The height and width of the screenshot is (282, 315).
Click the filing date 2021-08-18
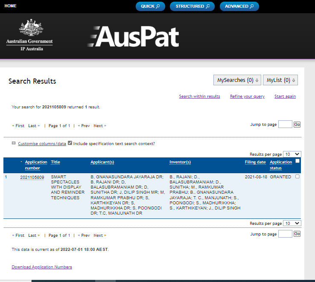(x=256, y=177)
